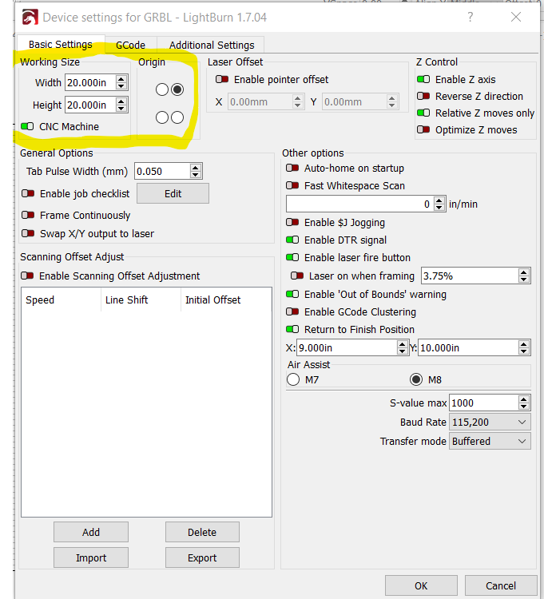The image size is (544, 599).
Task: Toggle Frame Continuously
Action: [x=28, y=215]
